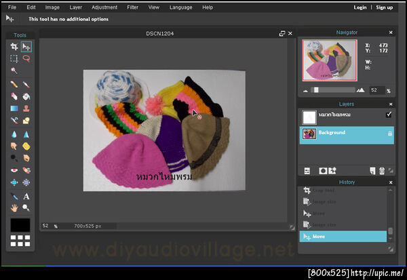The image size is (407, 280).
Task: Select the Magic Wand tool
Action: click(x=14, y=71)
